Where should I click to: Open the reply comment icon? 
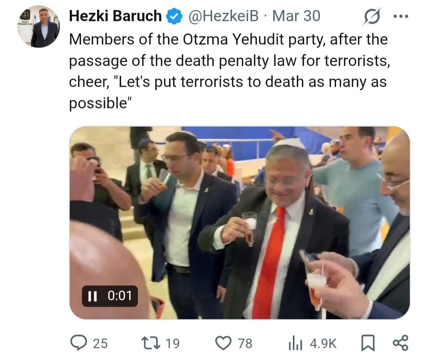click(x=78, y=343)
